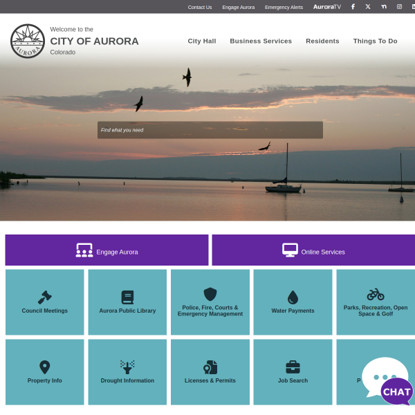Viewport: 415px width, 415px height.
Task: Open the Drought Information label
Action: tap(127, 380)
